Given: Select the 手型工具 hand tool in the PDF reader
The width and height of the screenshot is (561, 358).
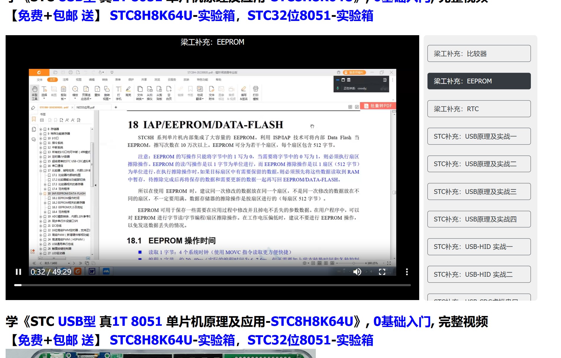Looking at the screenshot, I should 35,93.
